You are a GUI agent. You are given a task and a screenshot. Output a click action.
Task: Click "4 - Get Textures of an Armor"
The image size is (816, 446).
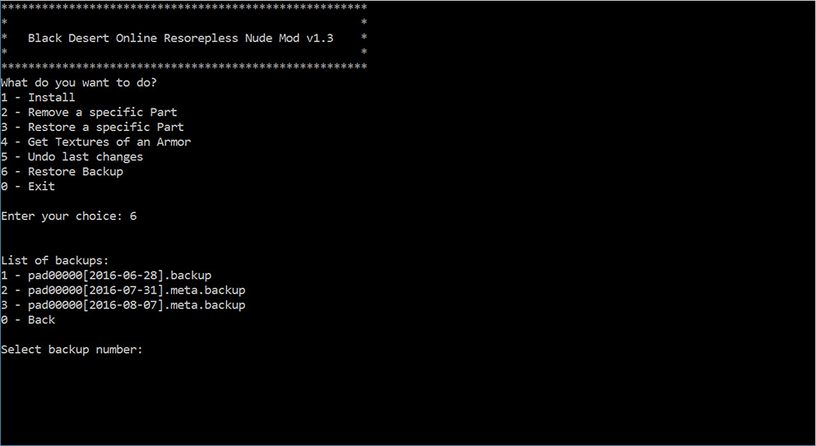pos(95,142)
